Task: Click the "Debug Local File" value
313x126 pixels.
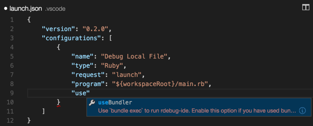Action: point(134,57)
